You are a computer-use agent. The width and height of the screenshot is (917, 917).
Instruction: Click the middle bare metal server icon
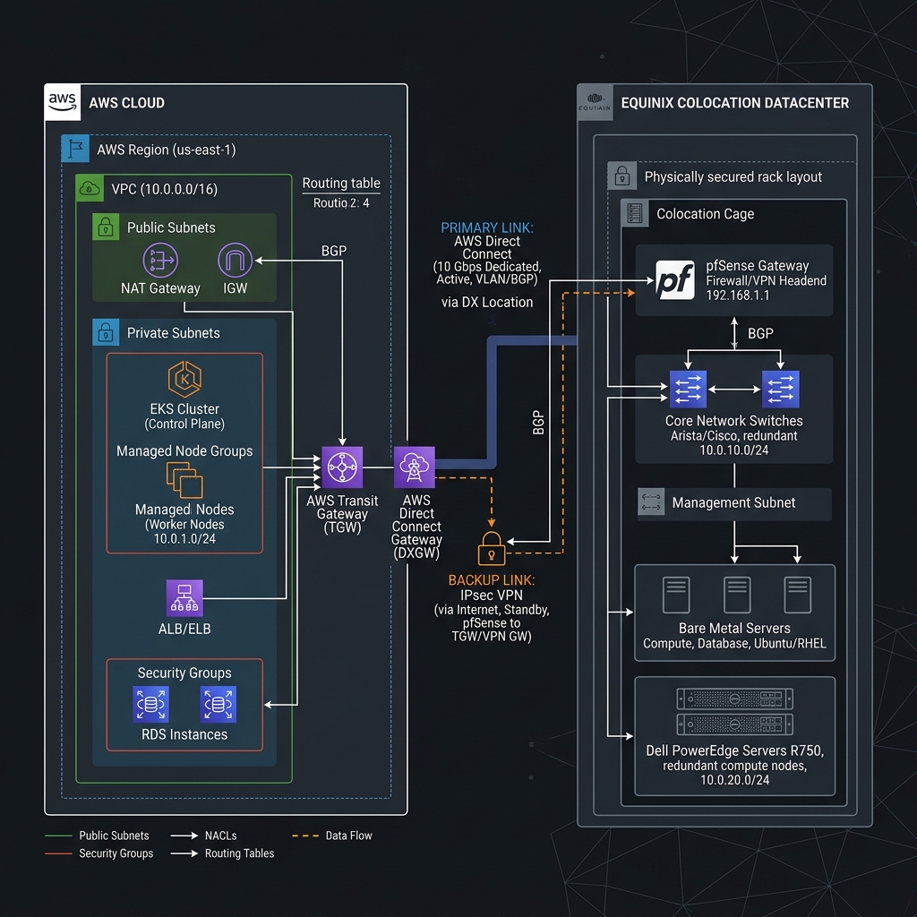tap(737, 595)
